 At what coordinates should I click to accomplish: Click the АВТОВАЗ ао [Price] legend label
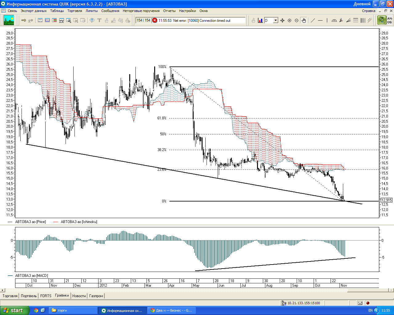point(30,222)
